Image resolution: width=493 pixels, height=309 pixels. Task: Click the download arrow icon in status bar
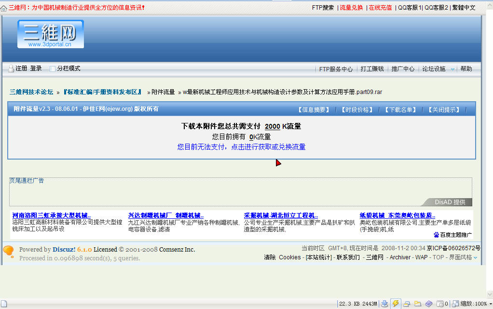384,304
